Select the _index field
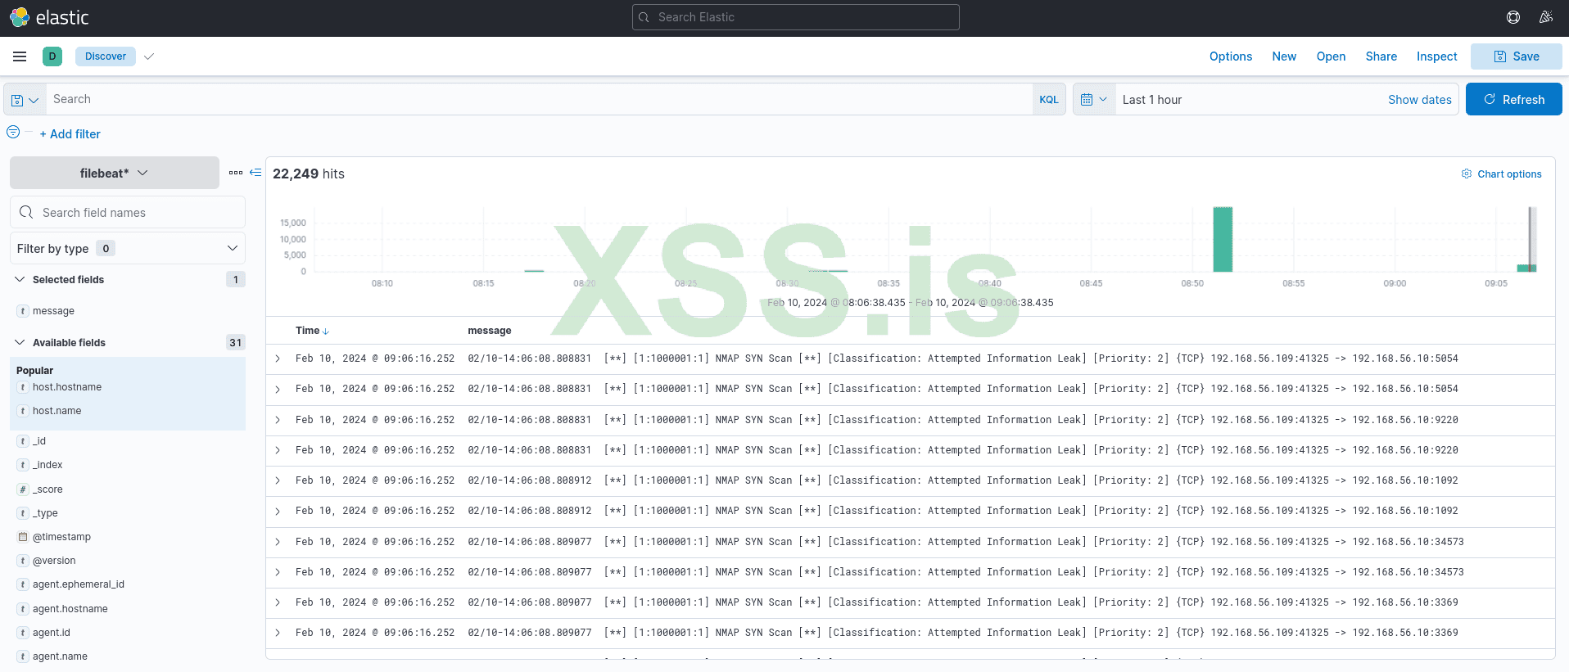Screen dimensions: 1569x672 click(x=47, y=465)
